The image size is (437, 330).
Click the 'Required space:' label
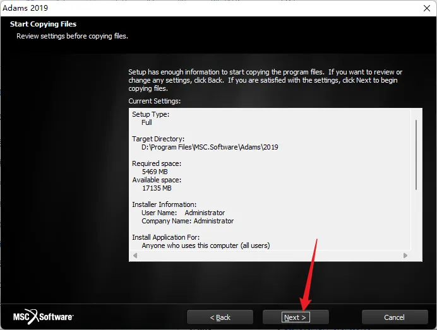pyautogui.click(x=157, y=163)
